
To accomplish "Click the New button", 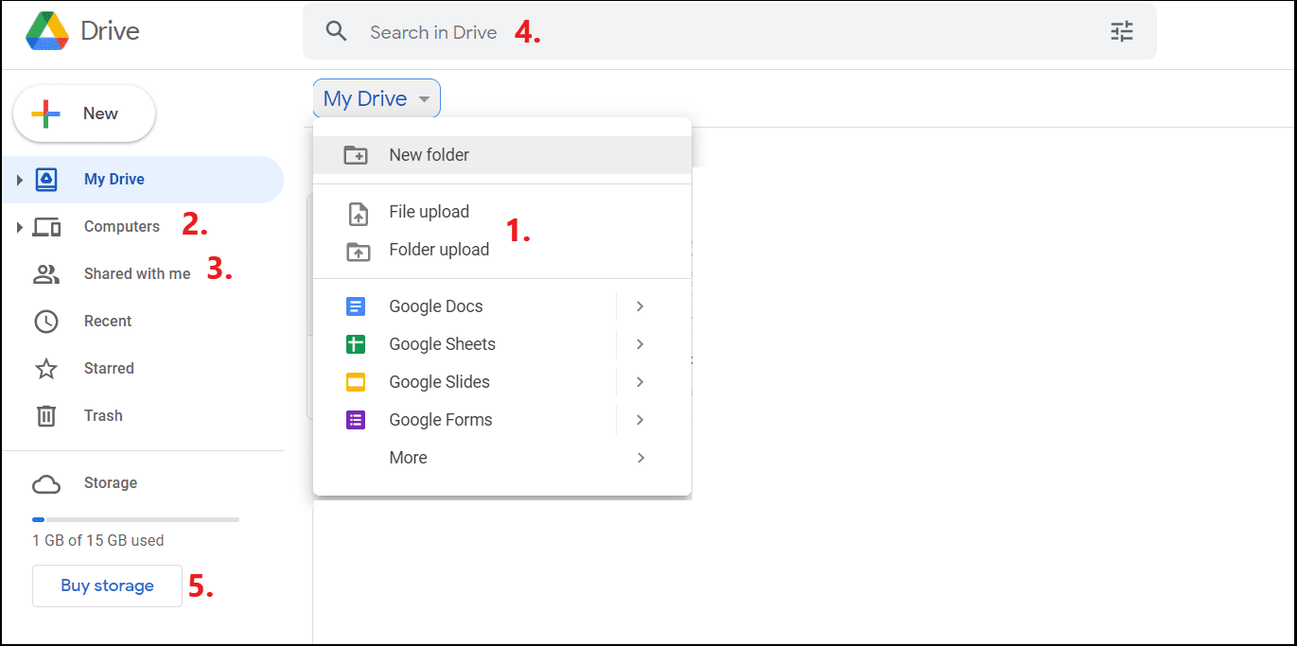I will (83, 113).
